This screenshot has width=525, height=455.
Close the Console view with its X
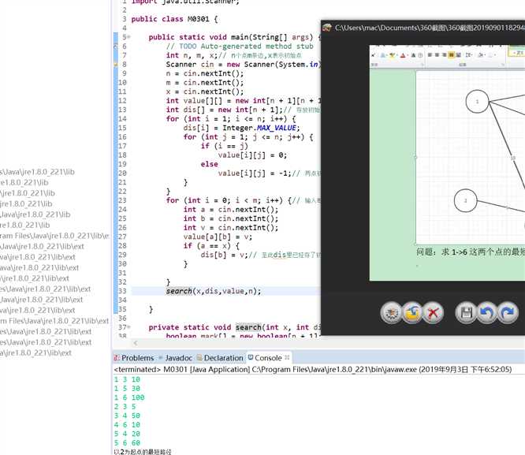(287, 357)
